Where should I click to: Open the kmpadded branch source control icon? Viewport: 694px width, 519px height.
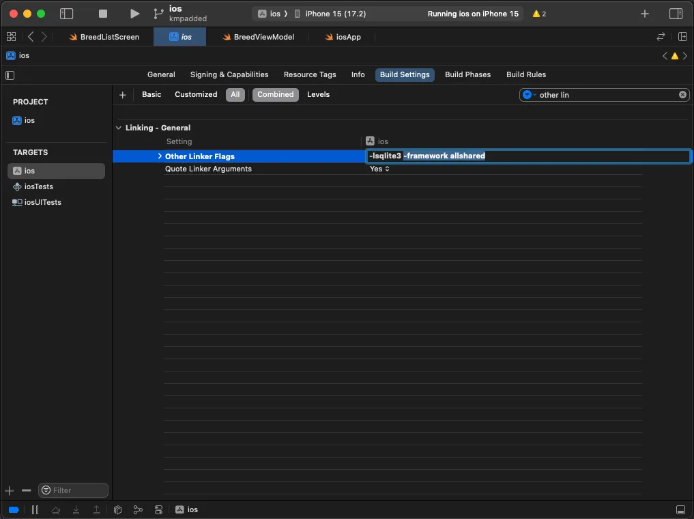(x=158, y=14)
